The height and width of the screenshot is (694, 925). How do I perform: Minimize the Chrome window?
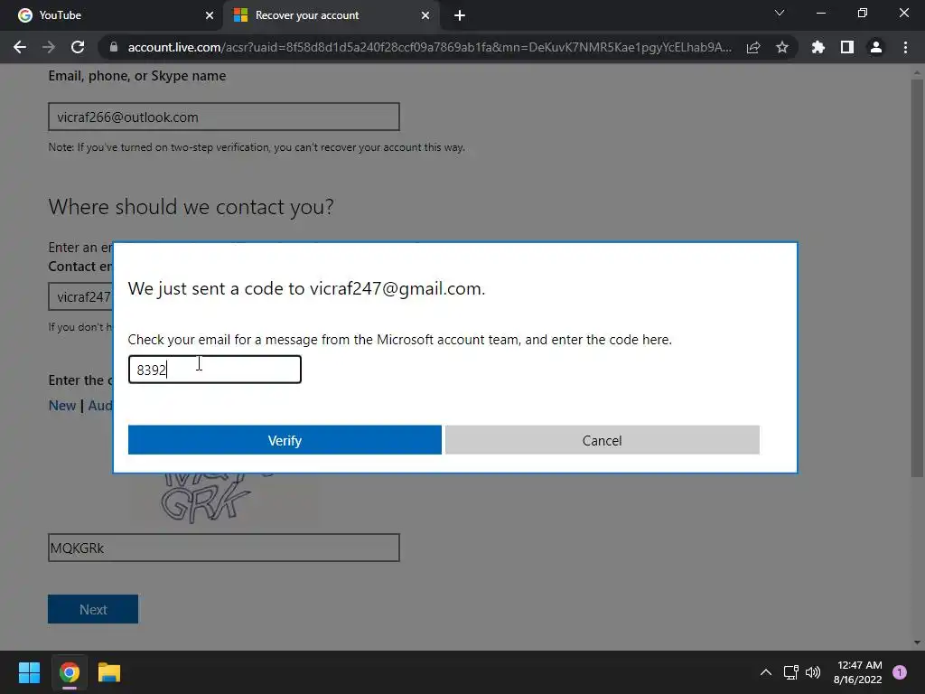click(x=820, y=13)
